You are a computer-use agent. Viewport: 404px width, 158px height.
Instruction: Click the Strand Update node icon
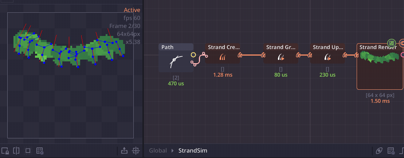[x=327, y=57]
